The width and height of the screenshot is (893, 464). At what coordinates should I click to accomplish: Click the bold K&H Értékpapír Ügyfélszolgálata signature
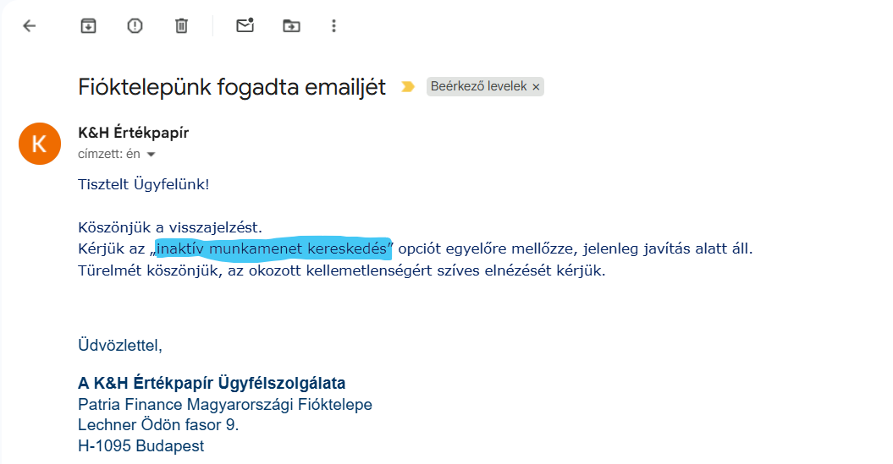pos(212,383)
